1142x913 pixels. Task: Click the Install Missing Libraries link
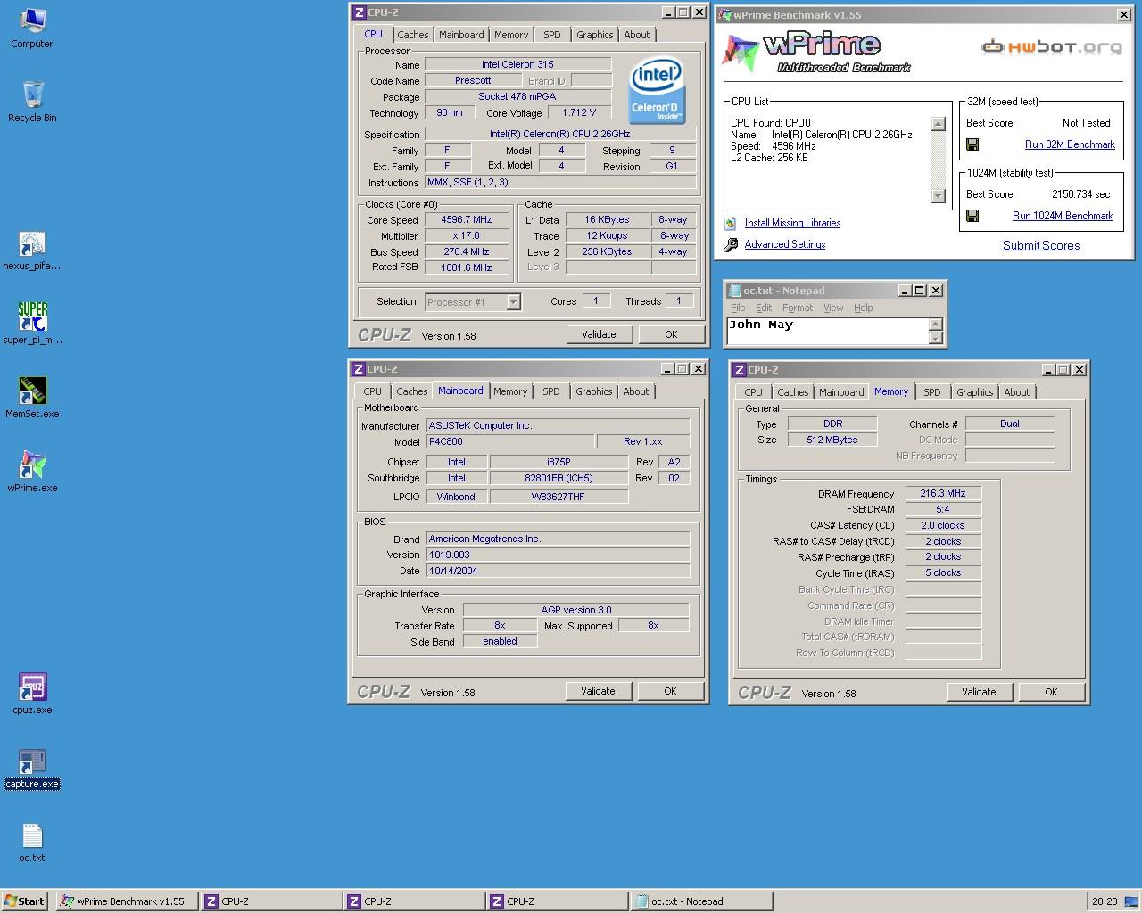click(792, 223)
